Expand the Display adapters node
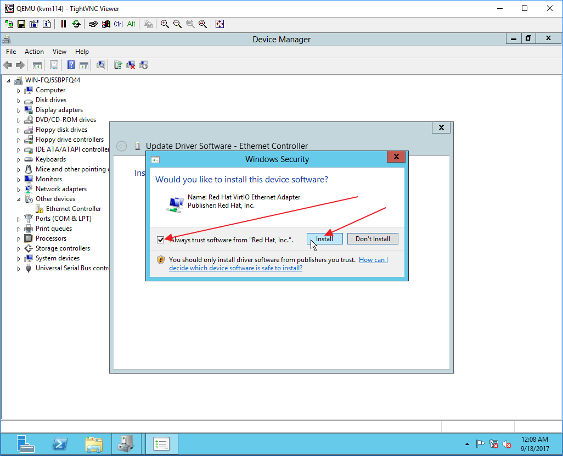Viewport: 563px width, 456px height. [19, 110]
